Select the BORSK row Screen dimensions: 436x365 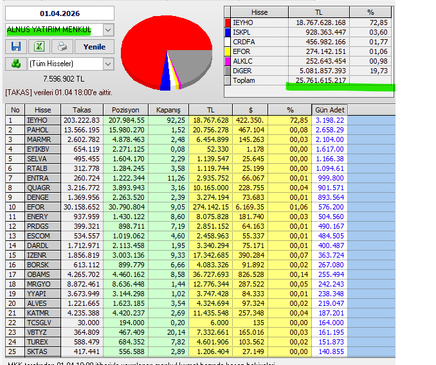coord(200,265)
